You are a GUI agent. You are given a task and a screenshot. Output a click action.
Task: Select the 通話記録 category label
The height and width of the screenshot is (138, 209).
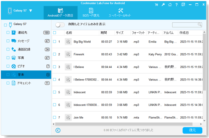click(24, 49)
